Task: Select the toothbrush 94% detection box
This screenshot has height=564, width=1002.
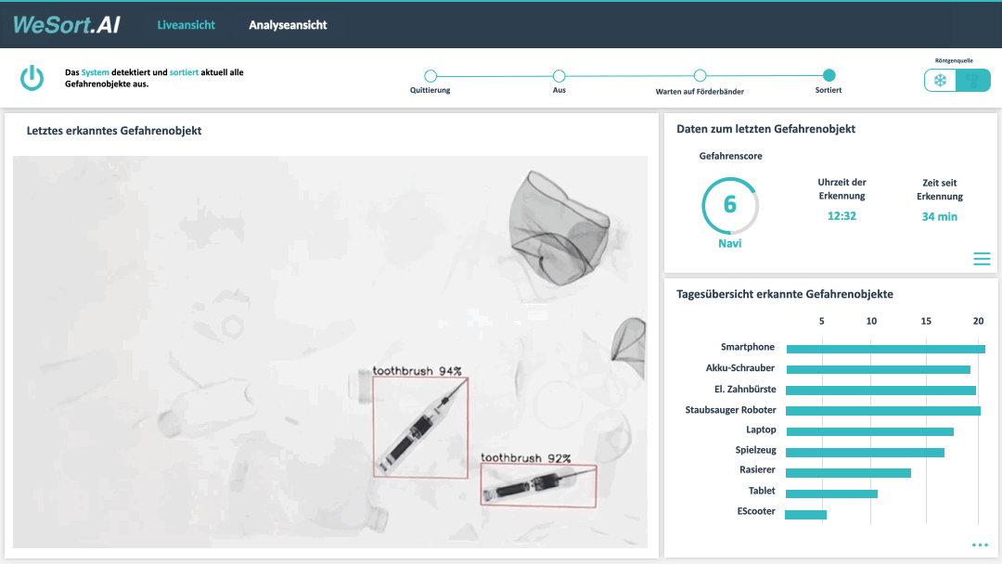Action: coord(419,427)
